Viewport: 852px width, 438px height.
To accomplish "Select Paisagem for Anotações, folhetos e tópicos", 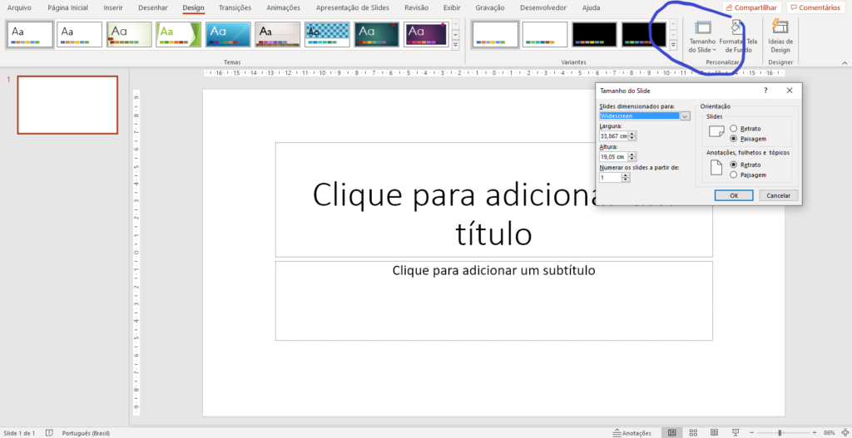I will tap(734, 175).
